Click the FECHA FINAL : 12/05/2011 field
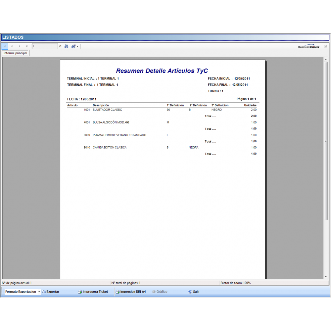This screenshot has height=331, width=331. click(x=228, y=85)
